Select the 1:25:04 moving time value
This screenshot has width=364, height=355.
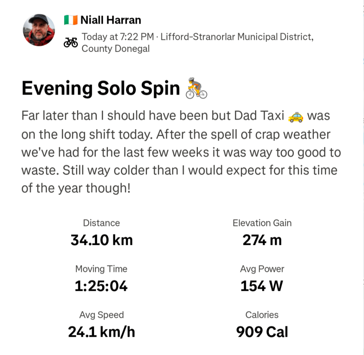[101, 286]
